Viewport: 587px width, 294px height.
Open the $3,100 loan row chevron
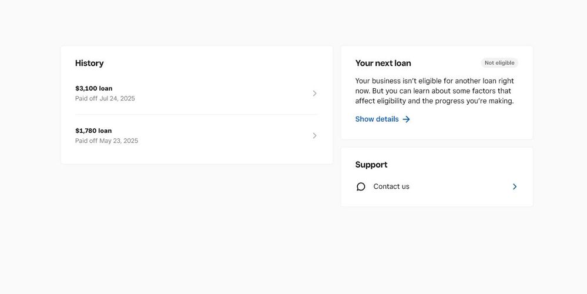[x=314, y=93]
